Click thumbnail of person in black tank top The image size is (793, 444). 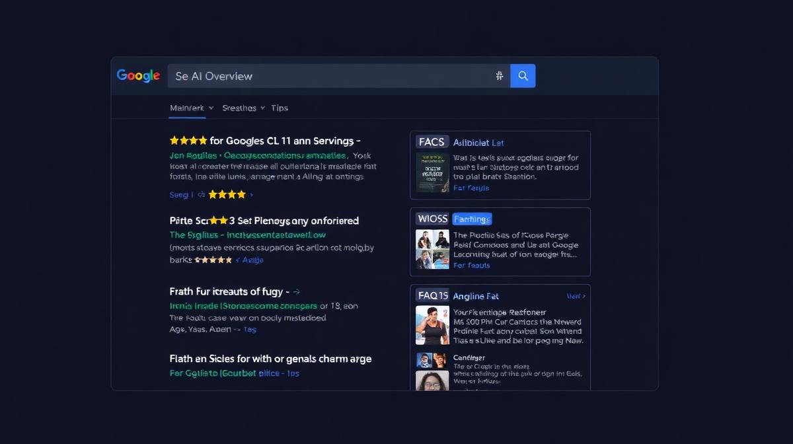[x=433, y=325]
